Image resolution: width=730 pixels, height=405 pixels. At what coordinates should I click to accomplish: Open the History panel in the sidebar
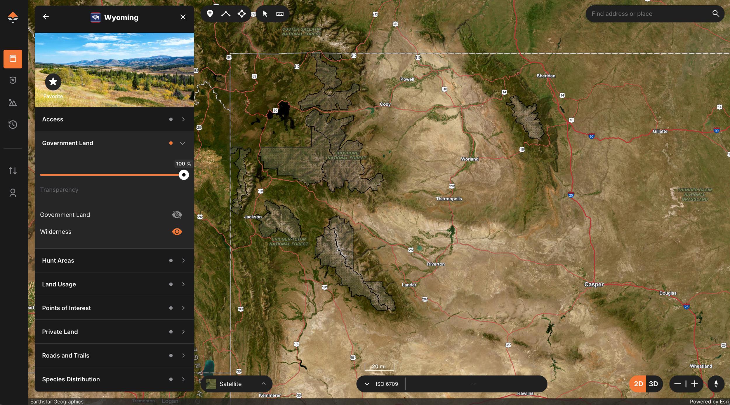point(13,125)
